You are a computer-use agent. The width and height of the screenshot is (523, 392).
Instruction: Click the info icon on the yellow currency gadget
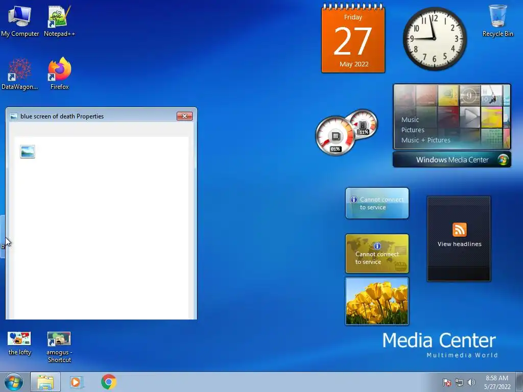[x=377, y=246]
